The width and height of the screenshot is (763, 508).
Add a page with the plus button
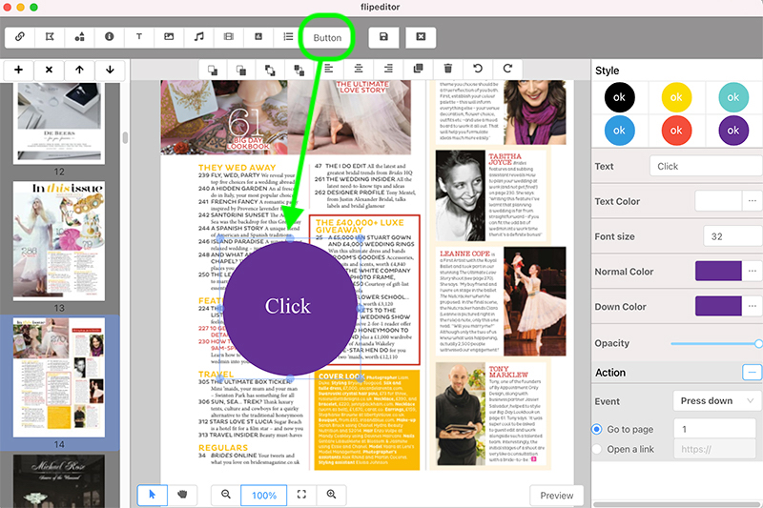click(18, 70)
